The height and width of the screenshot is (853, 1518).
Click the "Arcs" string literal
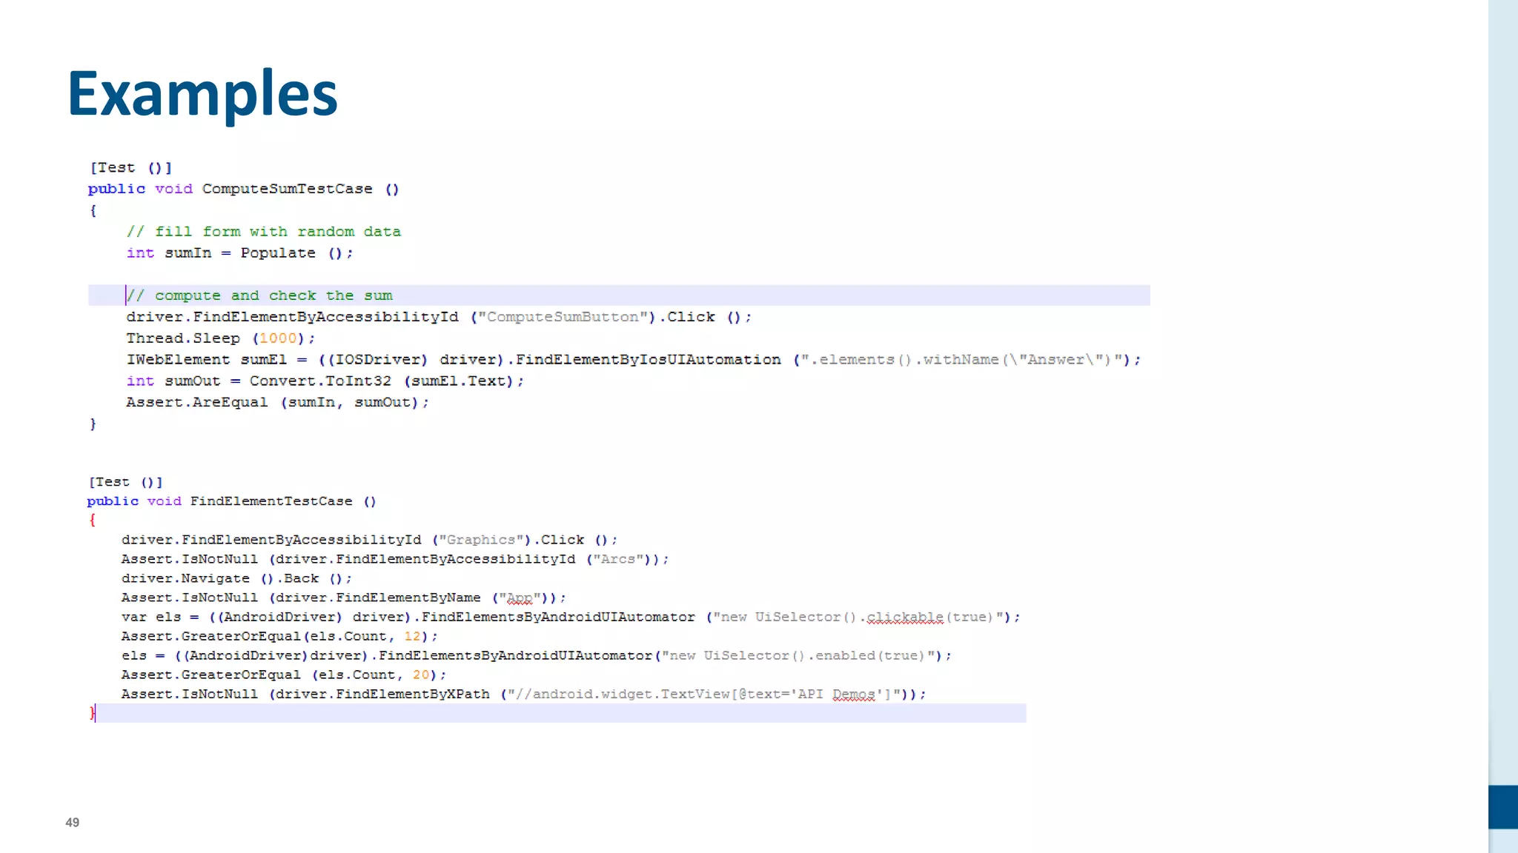[618, 559]
